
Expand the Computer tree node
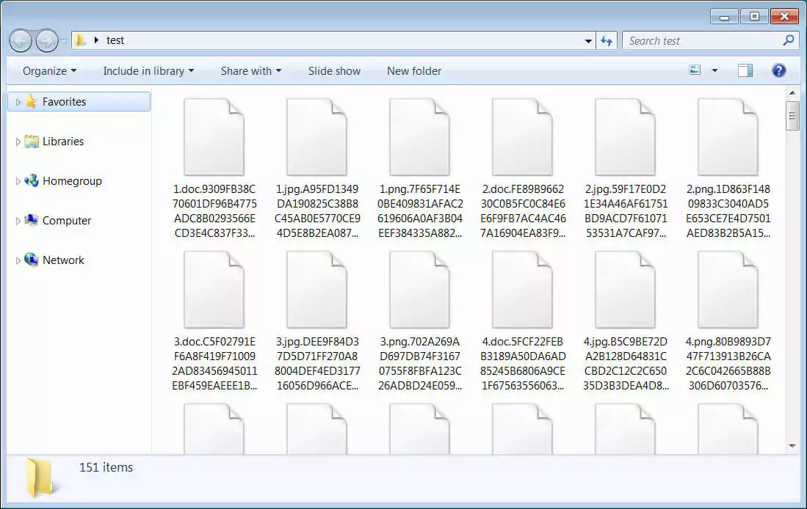[x=18, y=221]
